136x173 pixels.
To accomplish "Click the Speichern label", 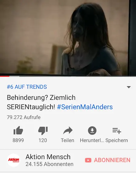I will tap(117, 141).
